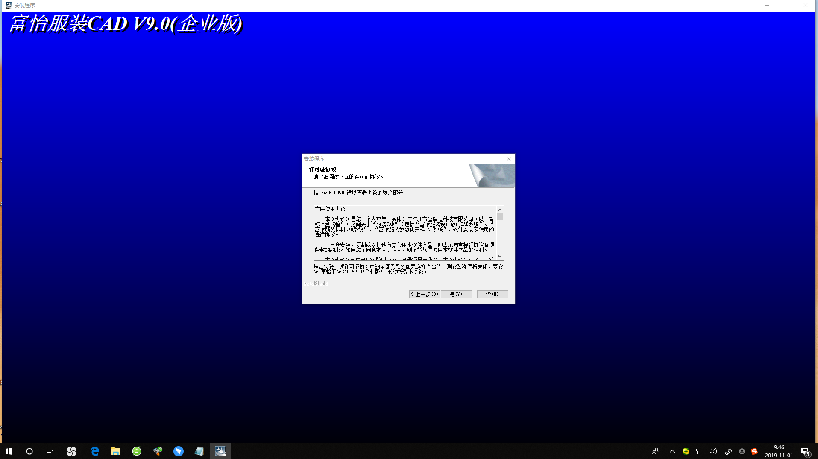Open Cortana search circle on the taskbar
This screenshot has width=818, height=459.
[29, 451]
